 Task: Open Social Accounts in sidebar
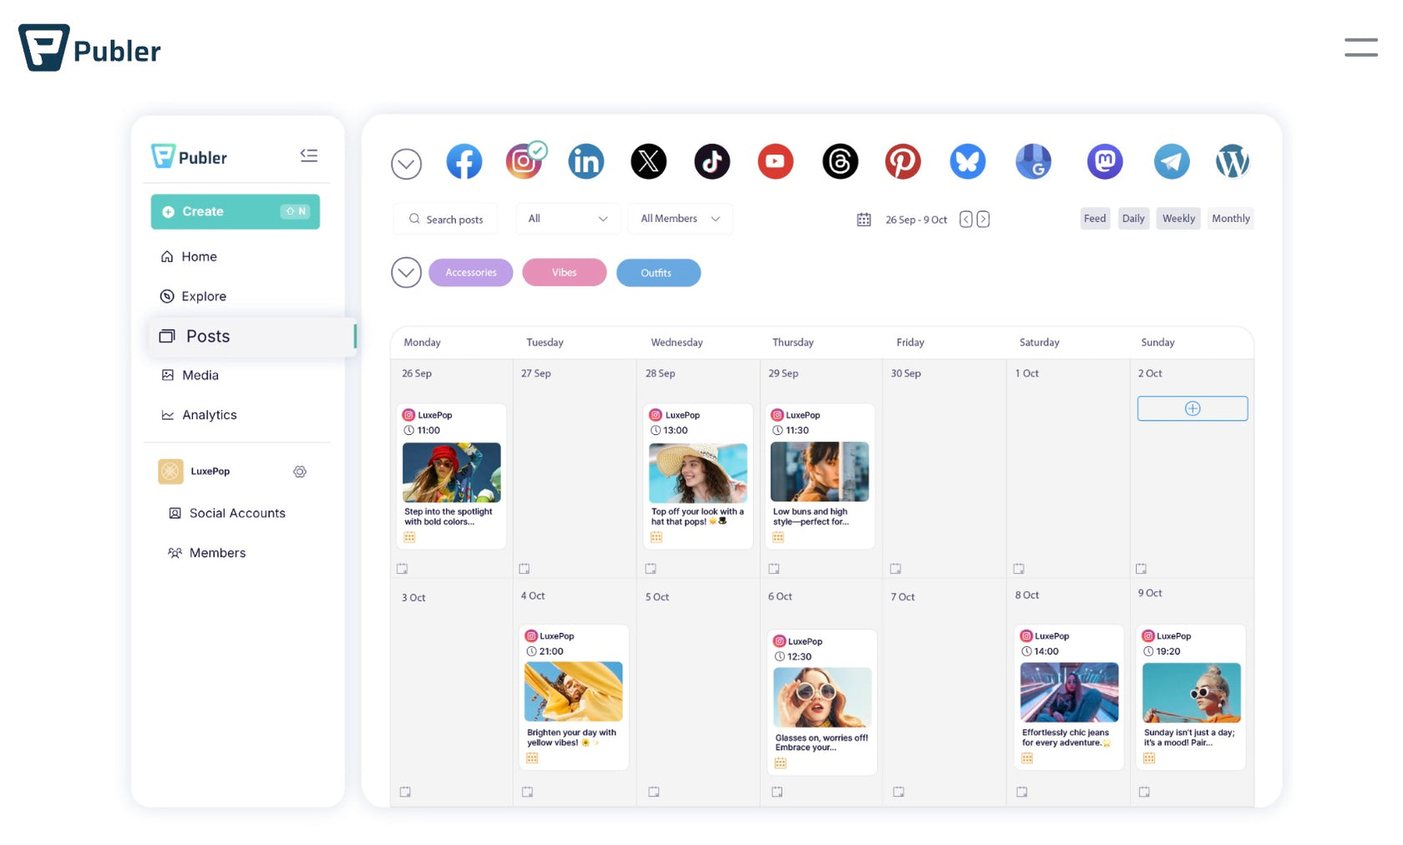[227, 514]
